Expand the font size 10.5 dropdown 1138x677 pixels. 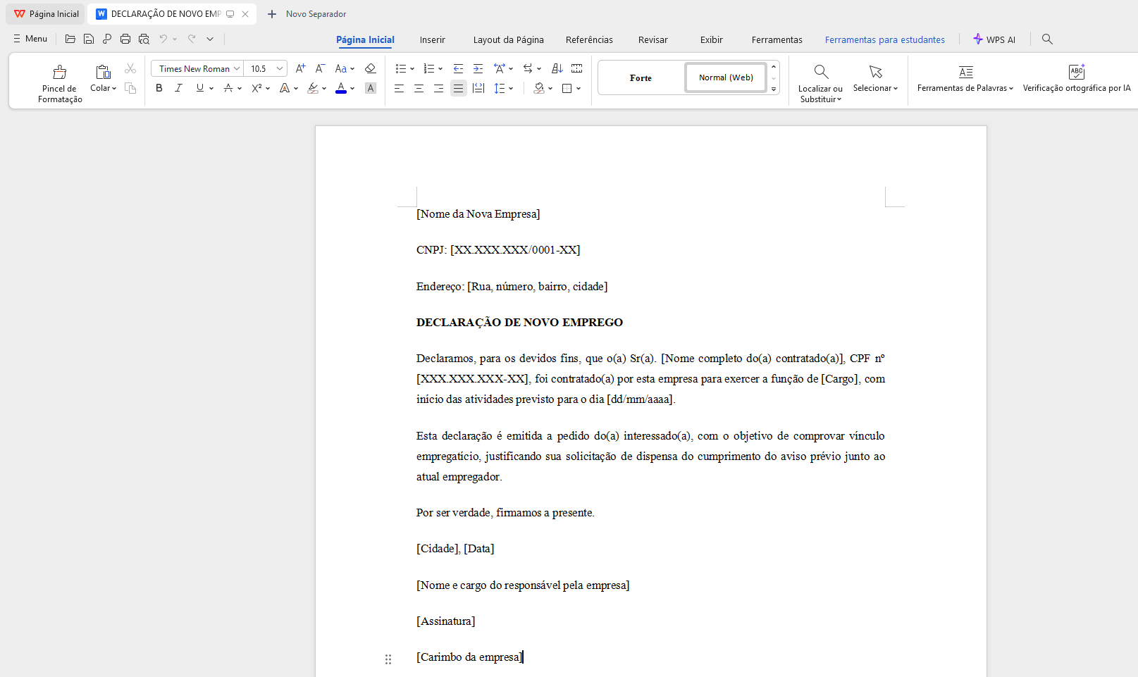[x=280, y=68]
